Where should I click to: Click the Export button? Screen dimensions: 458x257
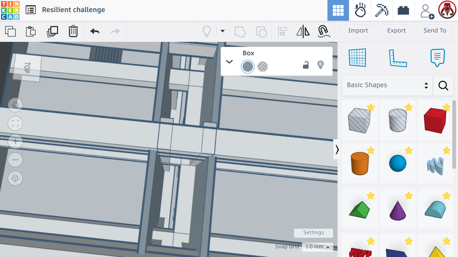coord(396,31)
